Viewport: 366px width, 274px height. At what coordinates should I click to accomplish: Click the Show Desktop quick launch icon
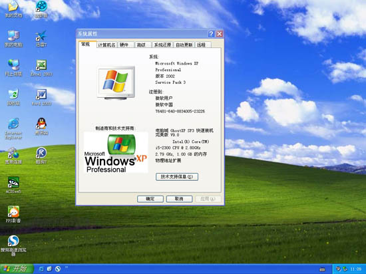click(x=49, y=269)
